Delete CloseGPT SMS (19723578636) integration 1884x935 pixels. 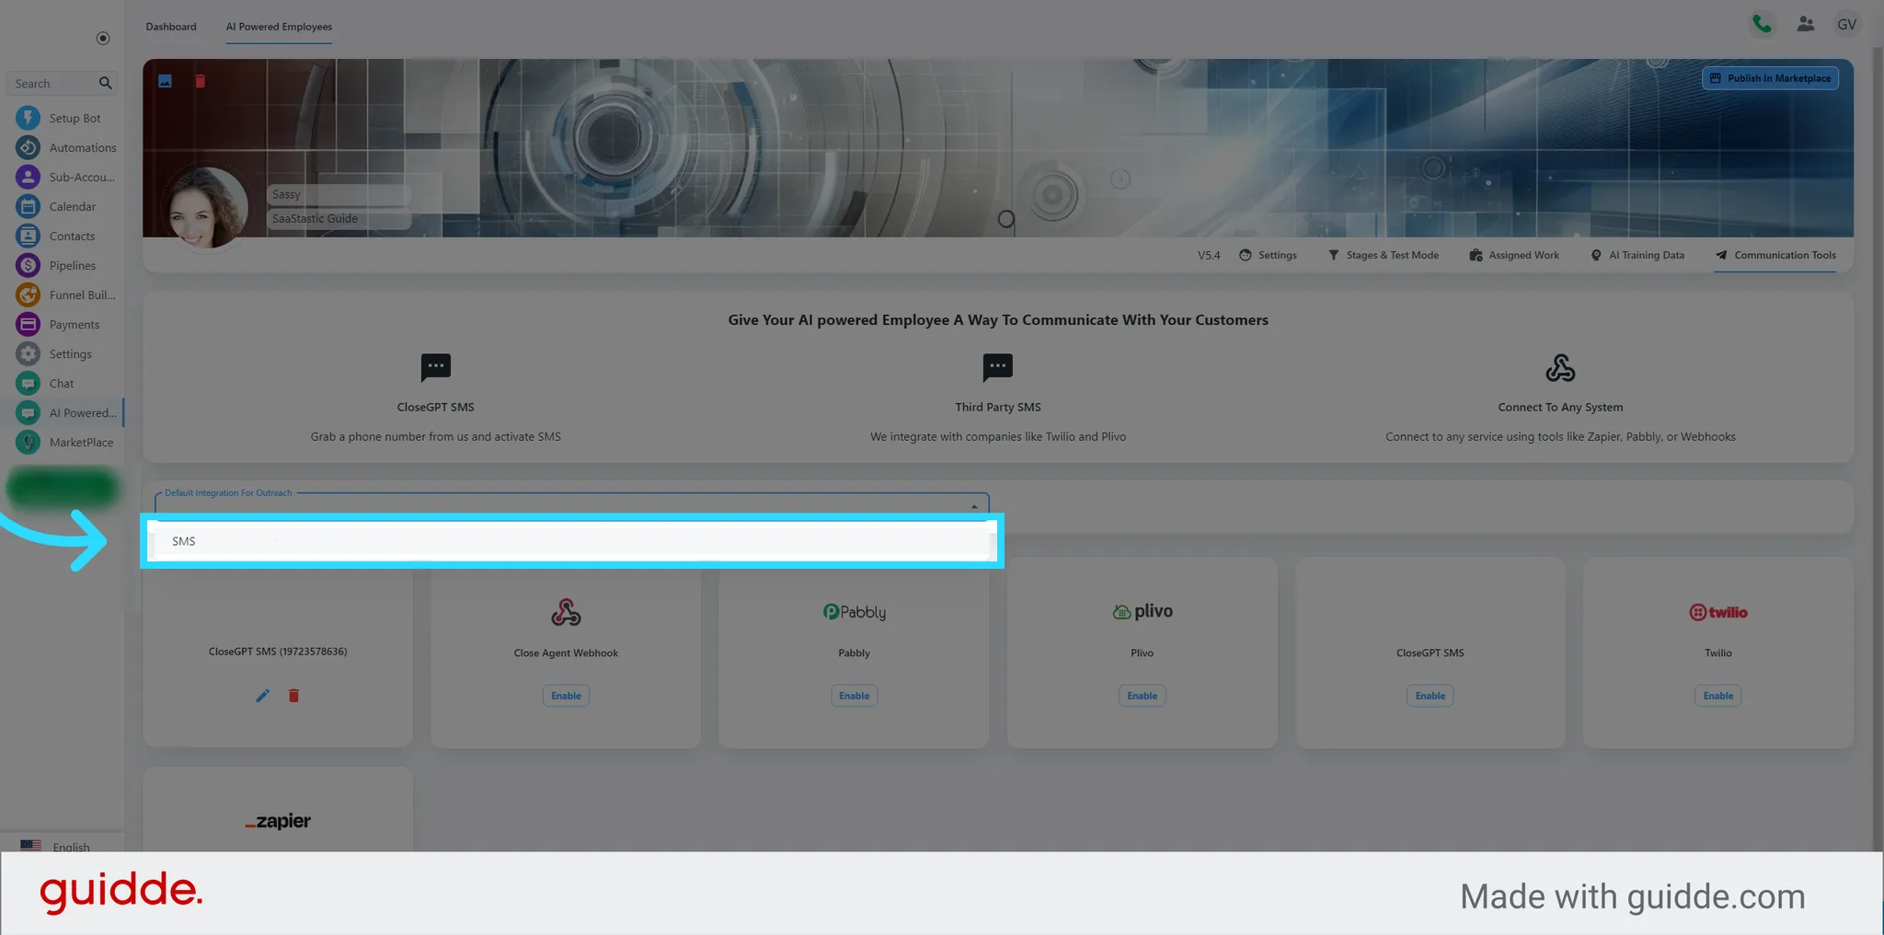click(x=293, y=696)
